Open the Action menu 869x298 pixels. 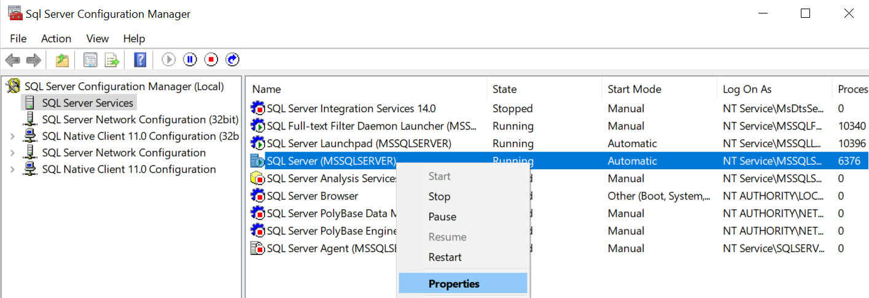tap(57, 39)
